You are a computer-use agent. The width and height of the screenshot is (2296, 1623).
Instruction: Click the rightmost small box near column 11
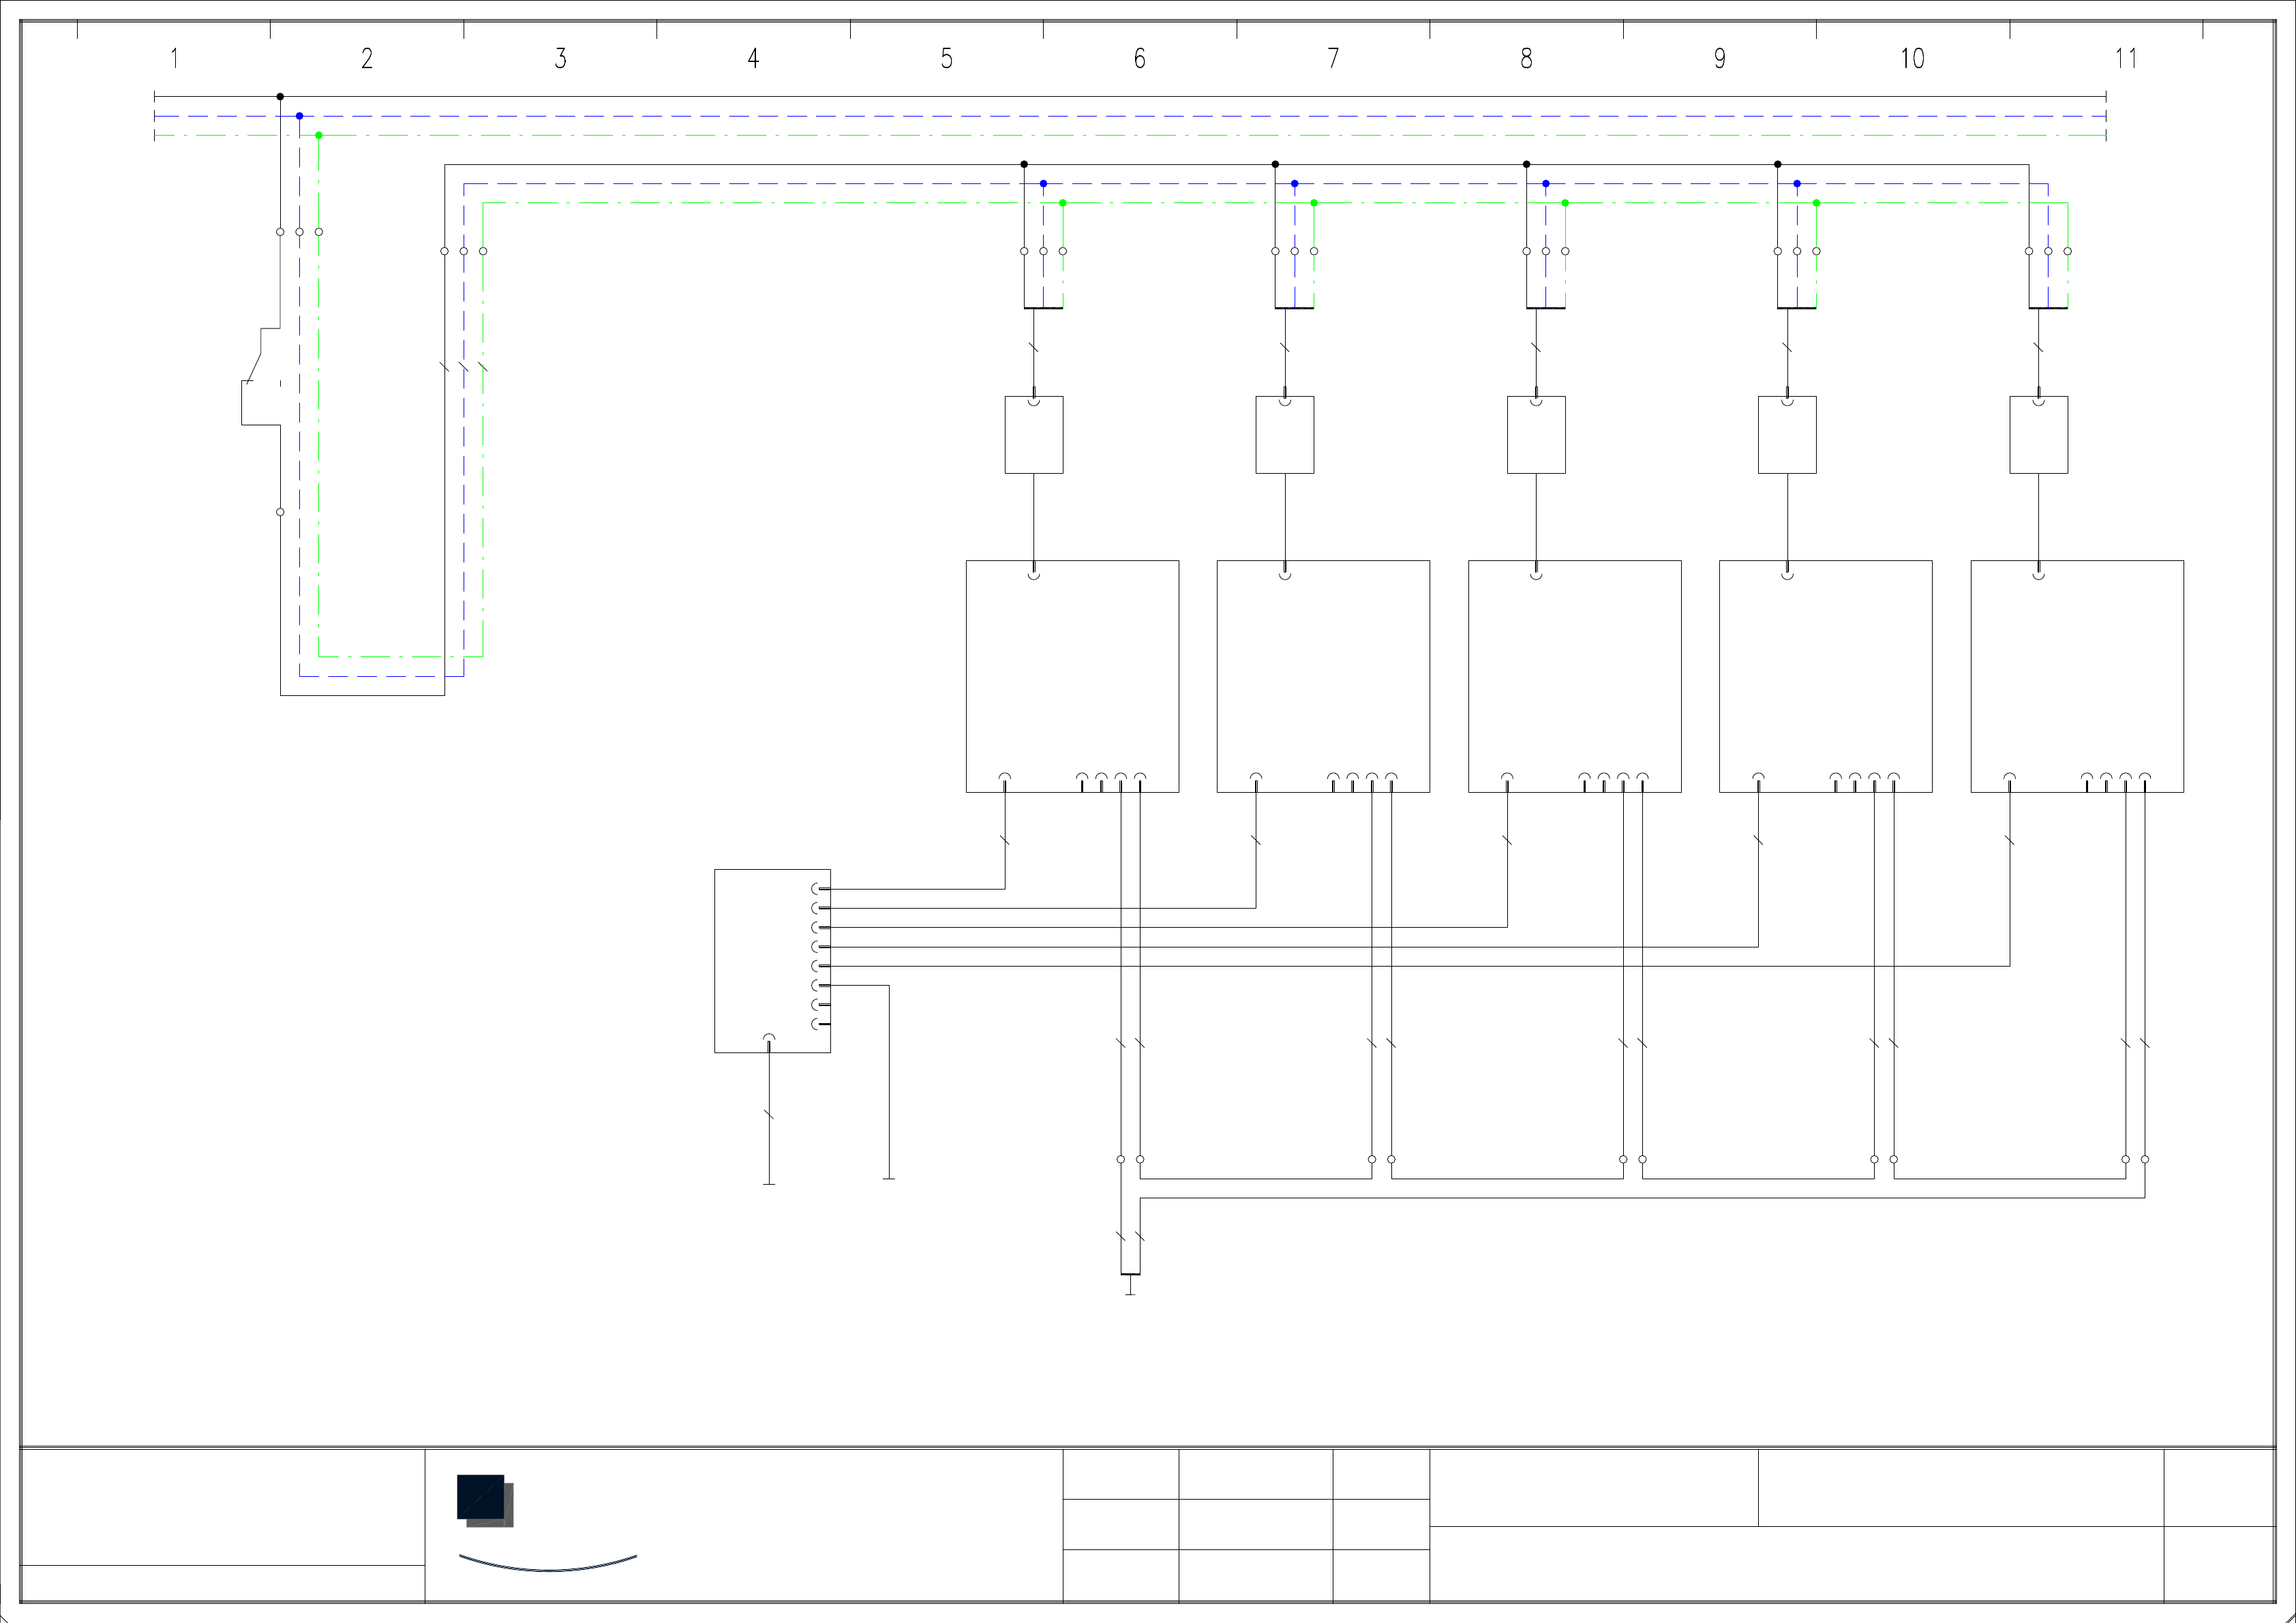[x=2039, y=435]
